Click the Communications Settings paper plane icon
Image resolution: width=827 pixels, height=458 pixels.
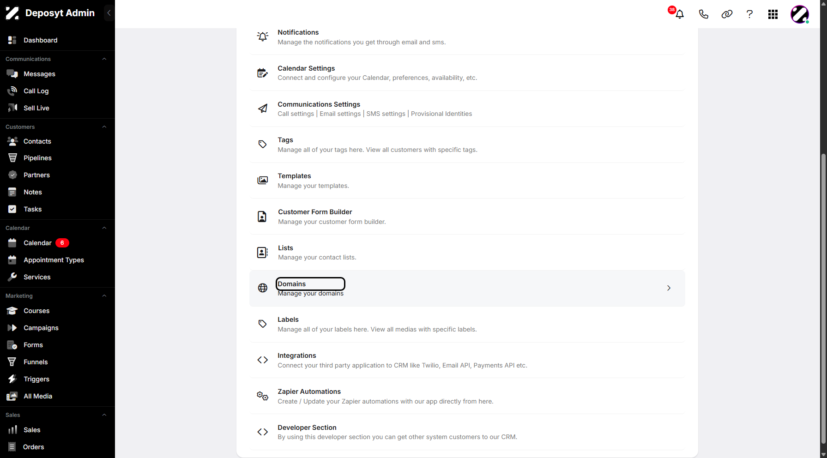[263, 108]
